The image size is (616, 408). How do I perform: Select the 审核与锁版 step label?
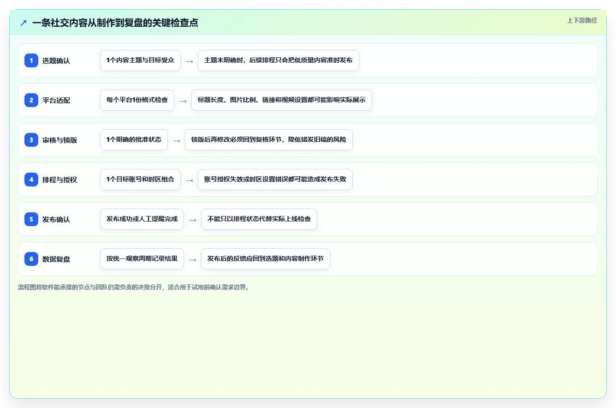tap(59, 140)
